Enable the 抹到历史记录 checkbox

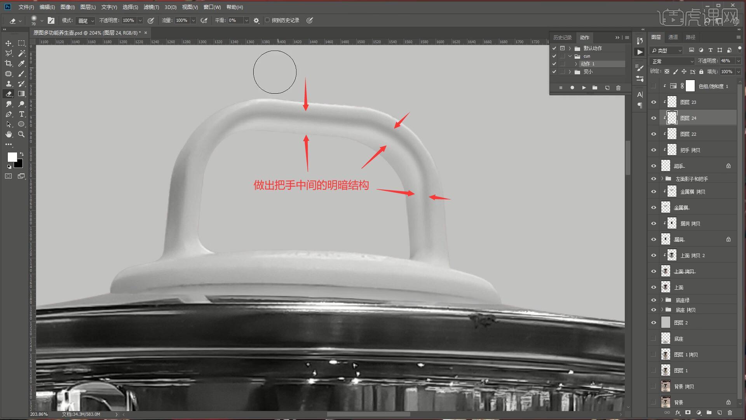(x=267, y=20)
